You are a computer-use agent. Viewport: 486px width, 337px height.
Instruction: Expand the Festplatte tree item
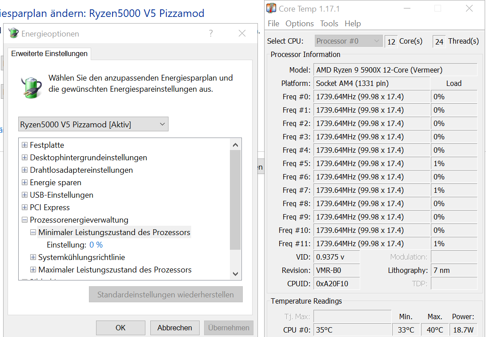click(25, 145)
